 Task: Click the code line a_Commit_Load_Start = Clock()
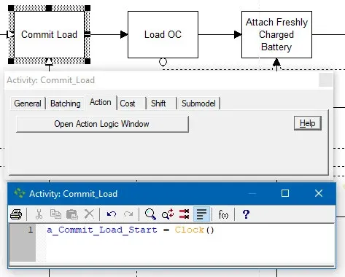(131, 230)
